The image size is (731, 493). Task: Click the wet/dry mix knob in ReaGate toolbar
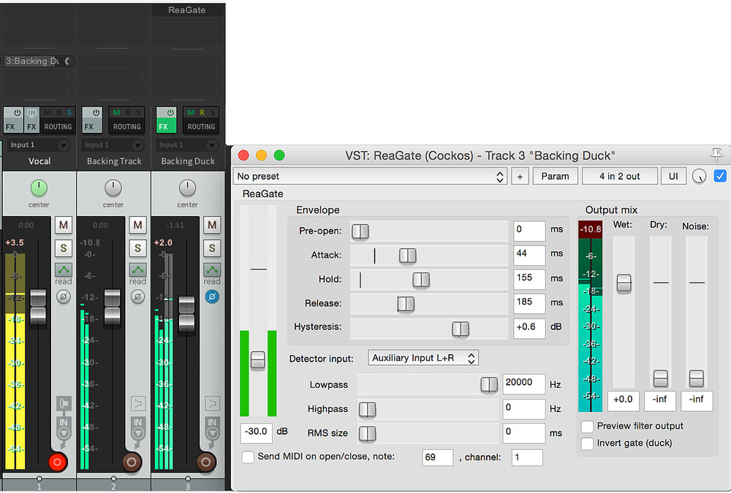coord(700,176)
